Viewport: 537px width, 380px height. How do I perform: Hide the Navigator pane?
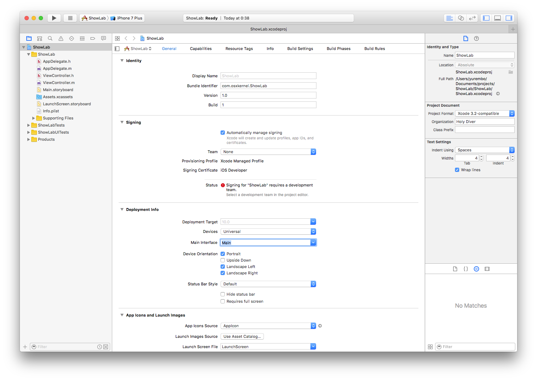(x=486, y=18)
